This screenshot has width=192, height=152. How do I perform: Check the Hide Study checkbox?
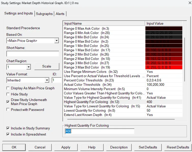point(8,94)
